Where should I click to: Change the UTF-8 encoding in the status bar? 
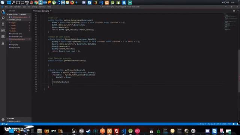pos(219,124)
